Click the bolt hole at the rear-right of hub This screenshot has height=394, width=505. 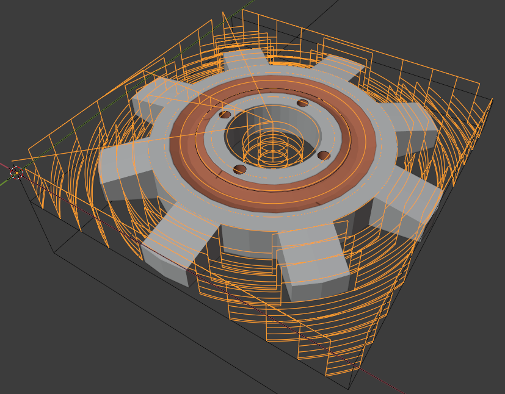(302, 102)
